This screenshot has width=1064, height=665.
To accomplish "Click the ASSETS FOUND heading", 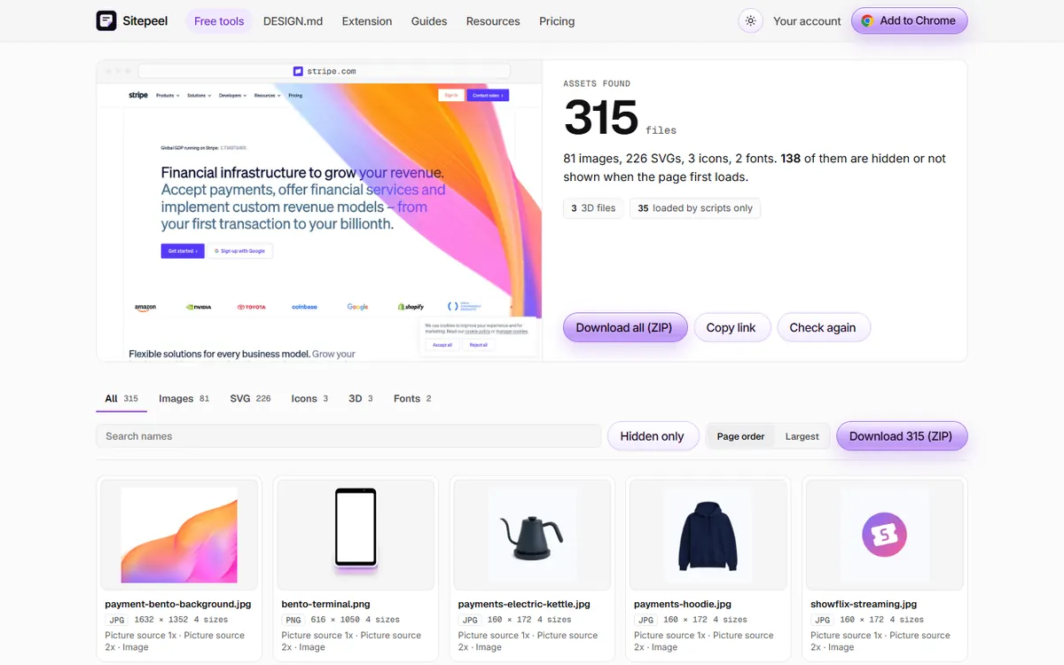I will 597,83.
